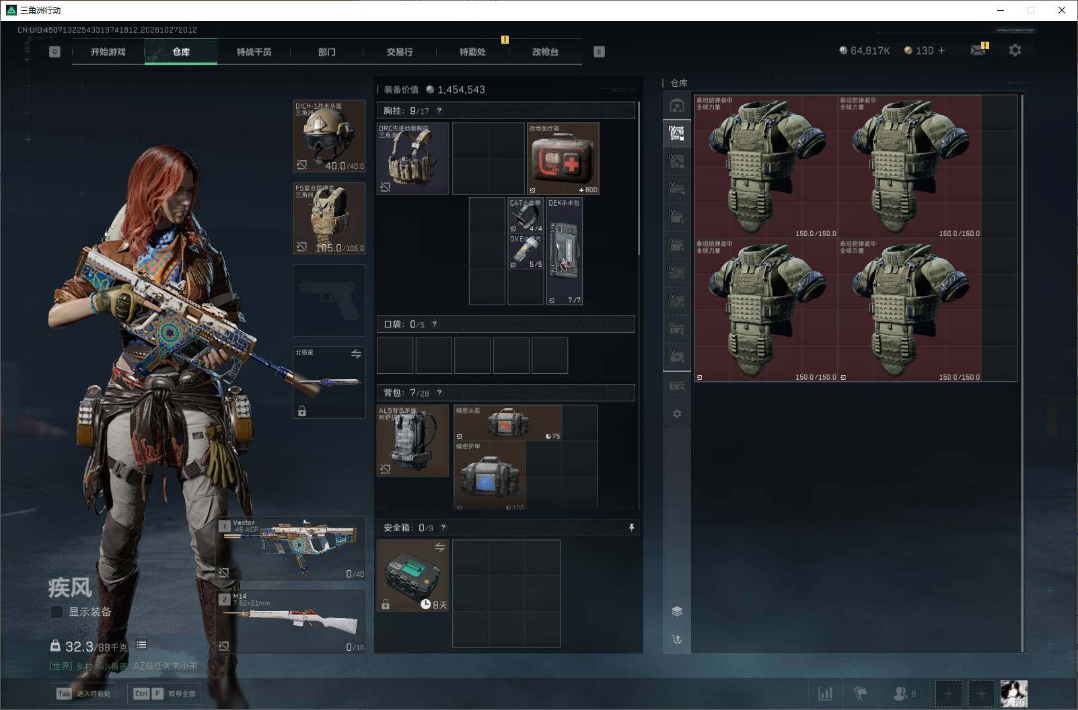The width and height of the screenshot is (1078, 710).
Task: Click the E key shortcut icon
Action: tap(599, 52)
